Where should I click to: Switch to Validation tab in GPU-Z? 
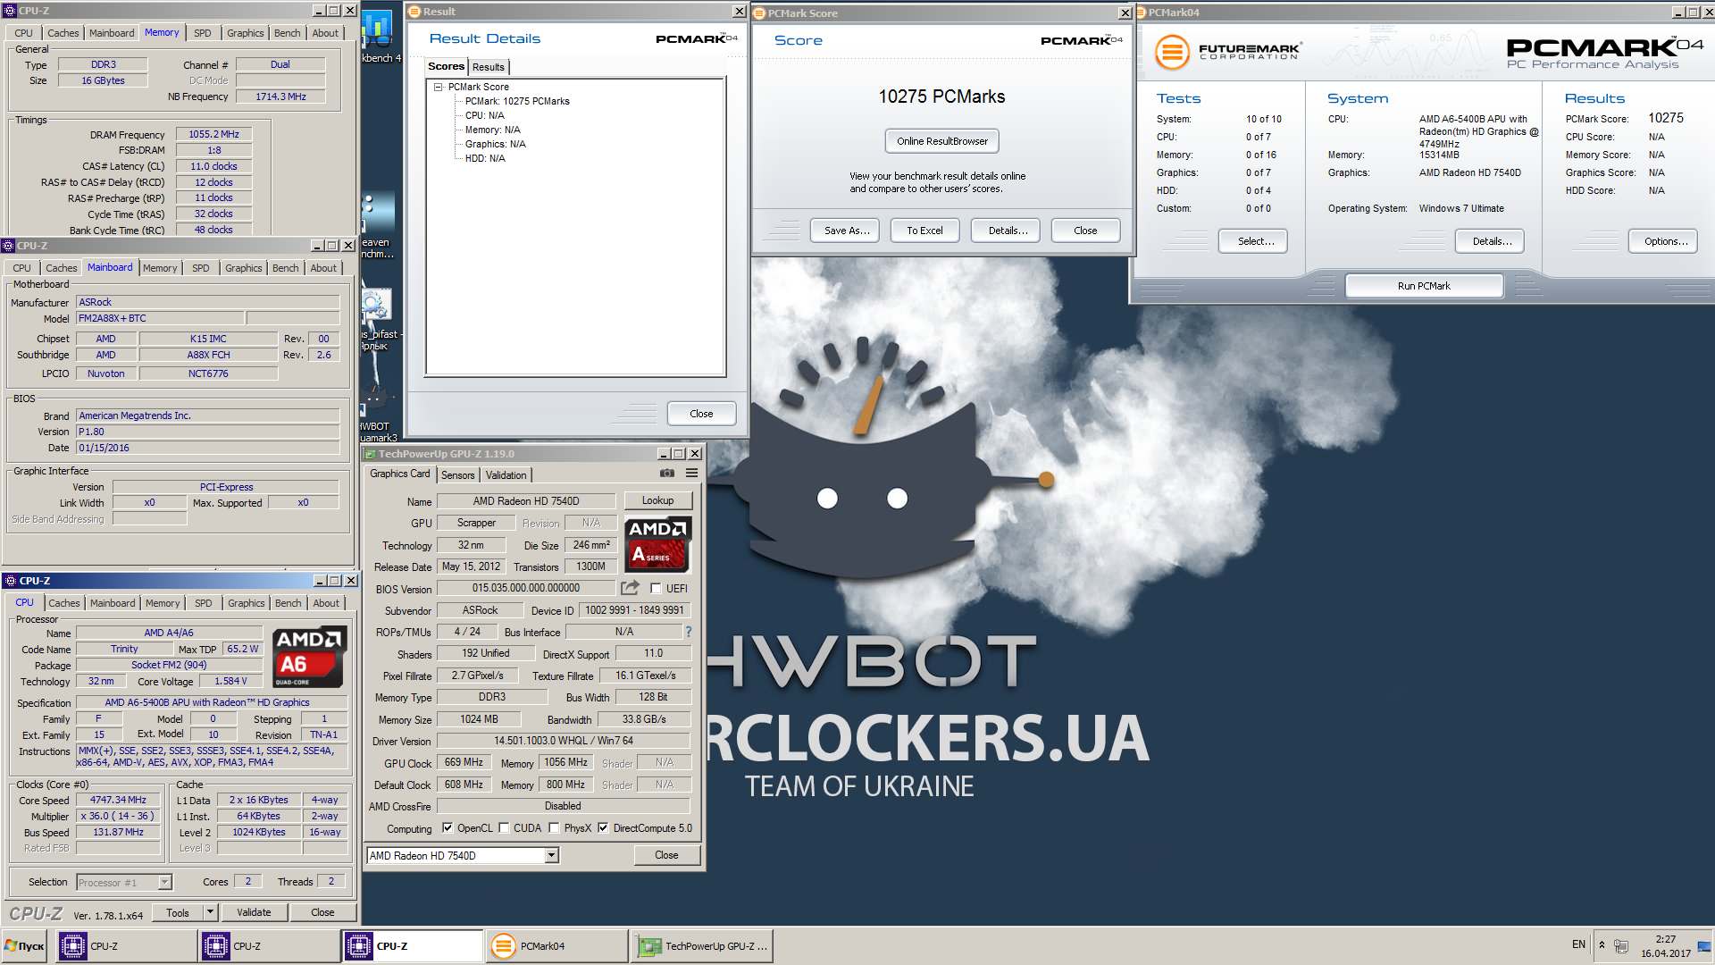tap(506, 475)
